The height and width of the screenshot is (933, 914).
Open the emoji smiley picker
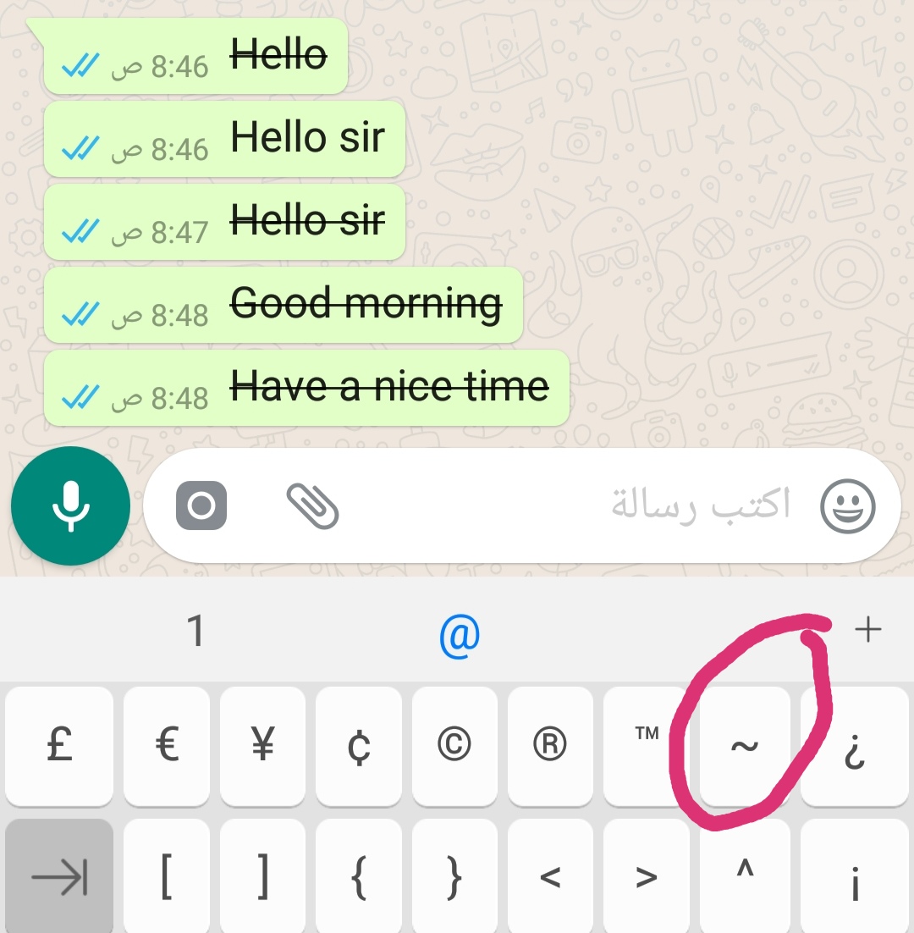tap(847, 506)
